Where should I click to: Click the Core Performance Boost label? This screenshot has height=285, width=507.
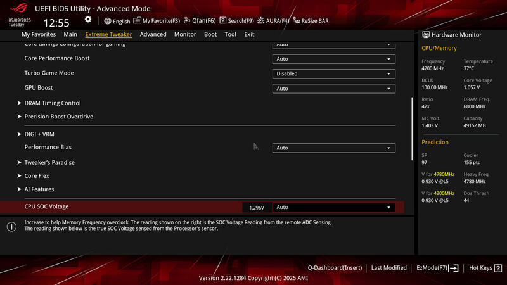point(57,58)
